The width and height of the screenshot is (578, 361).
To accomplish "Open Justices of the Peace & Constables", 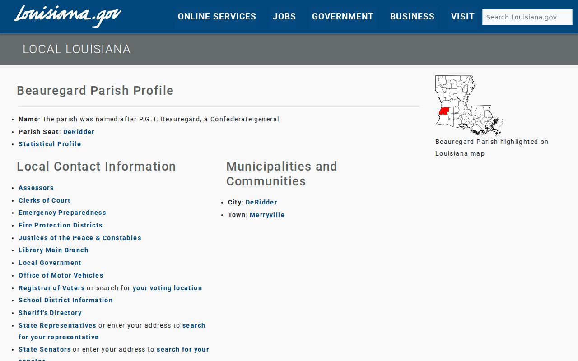I will coord(80,238).
